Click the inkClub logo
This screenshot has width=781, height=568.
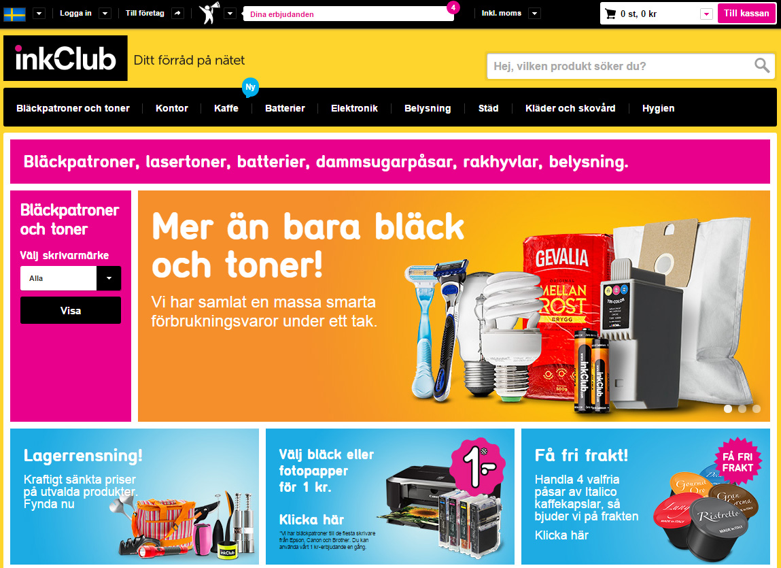pyautogui.click(x=65, y=59)
